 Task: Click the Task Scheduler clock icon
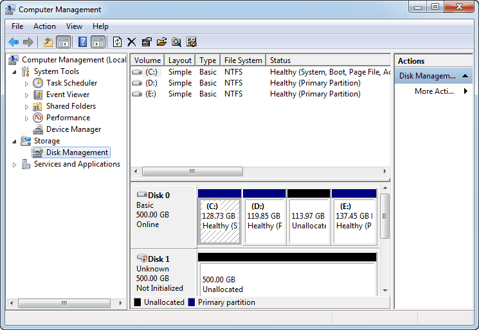[38, 83]
